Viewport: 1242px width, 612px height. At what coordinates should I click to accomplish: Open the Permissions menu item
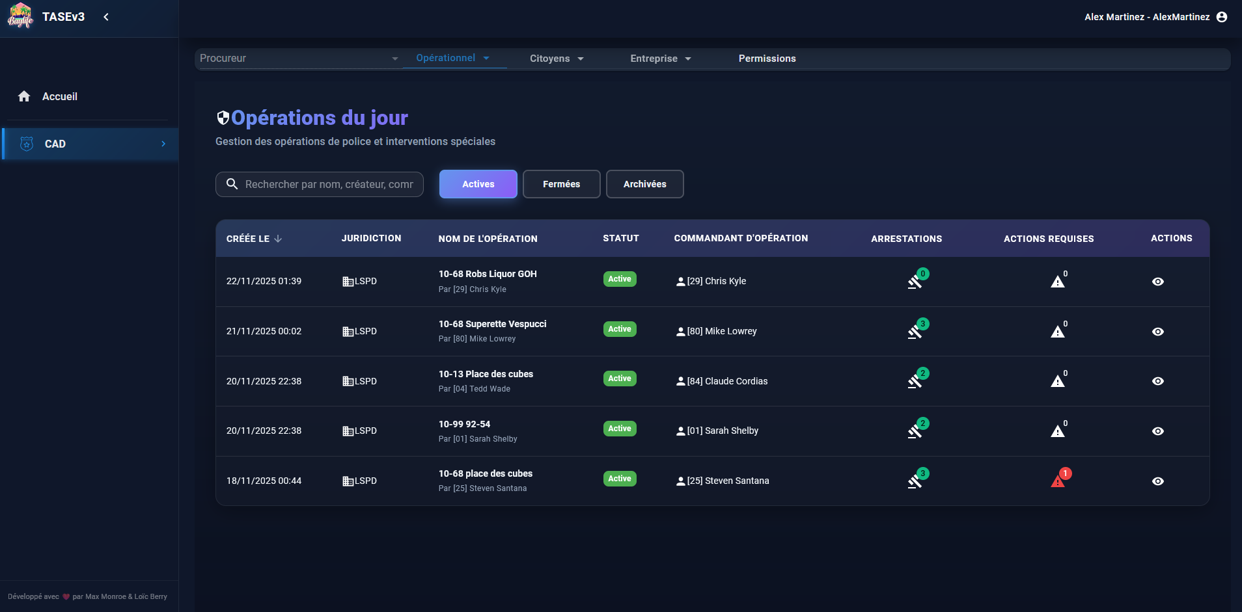(767, 59)
